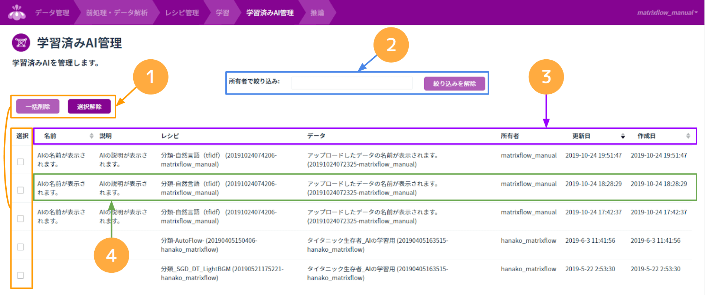
Task: Click the 選択解除 button
Action: click(89, 107)
